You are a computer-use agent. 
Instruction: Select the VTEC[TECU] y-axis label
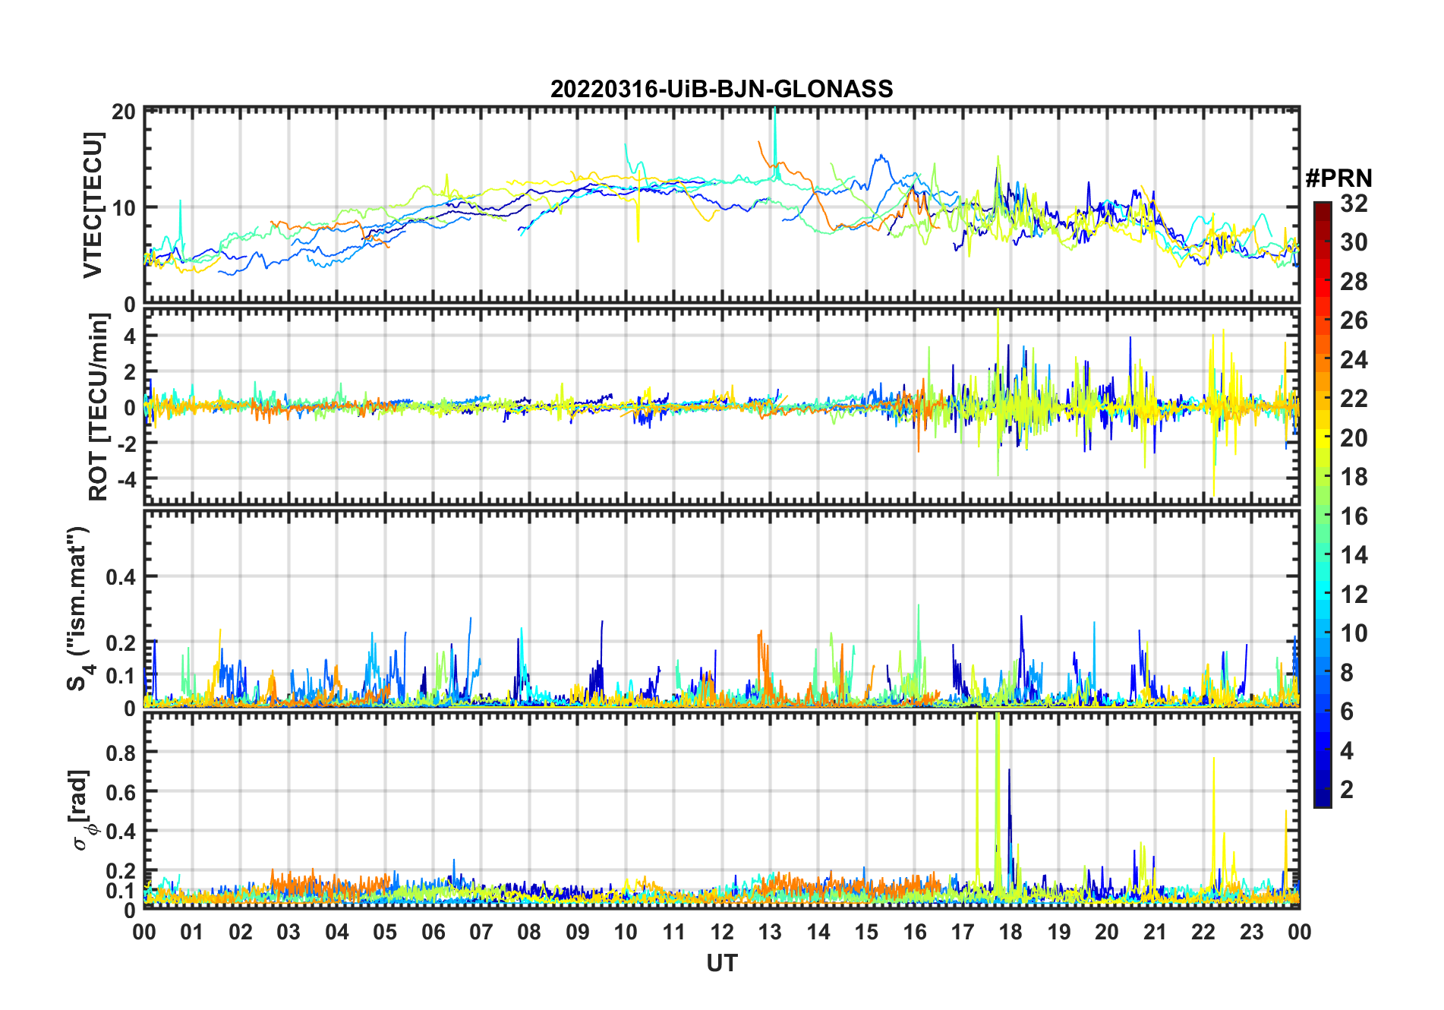tap(93, 206)
